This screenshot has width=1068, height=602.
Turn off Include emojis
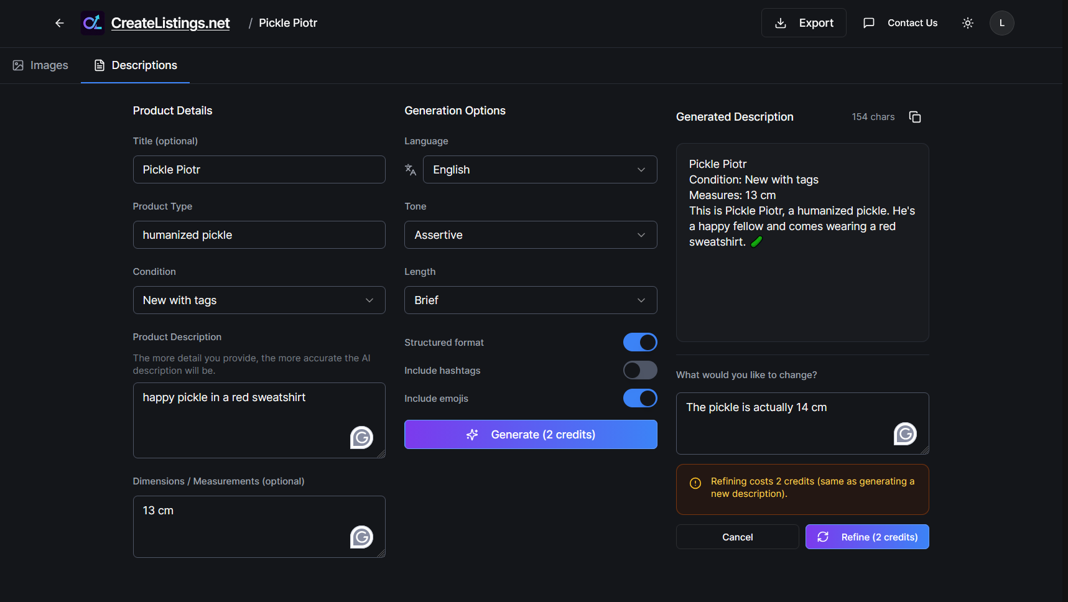pos(639,398)
